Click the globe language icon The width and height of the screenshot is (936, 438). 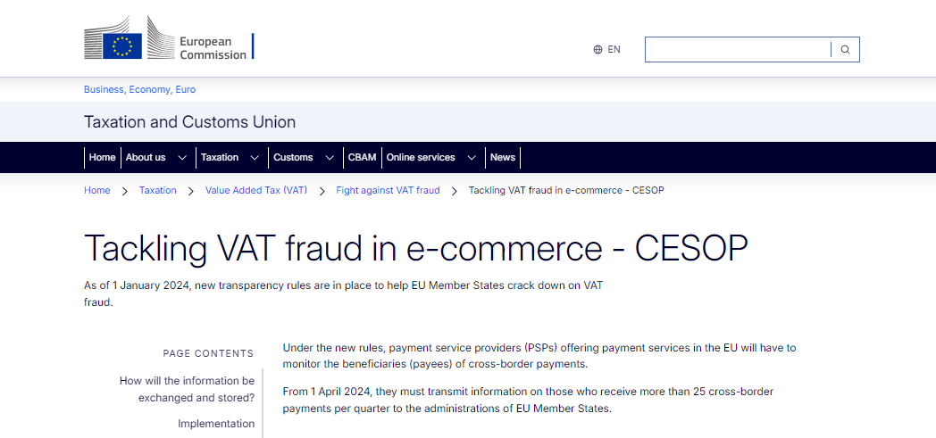pyautogui.click(x=598, y=50)
